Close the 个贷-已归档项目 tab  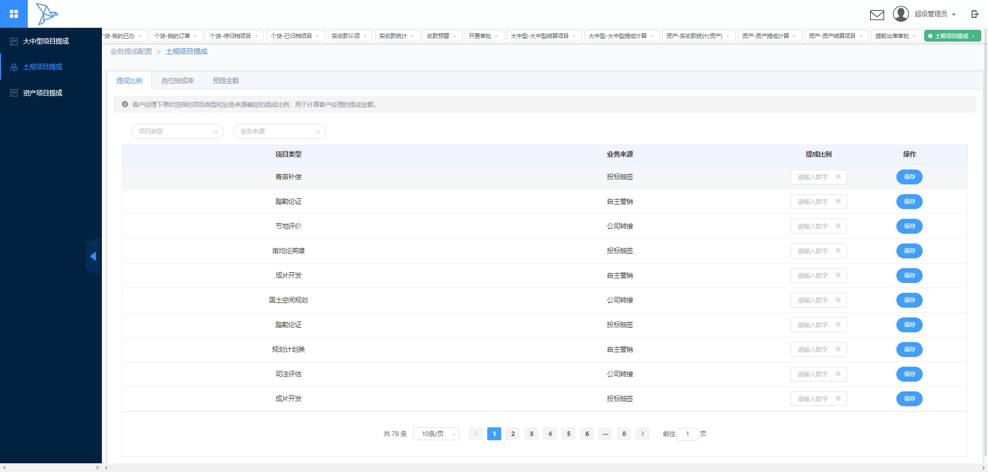317,36
